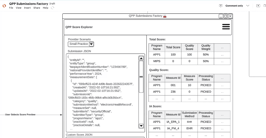266x138 pixels.
Task: Expand the Comment only dropdown chevron
Action: [248, 6]
